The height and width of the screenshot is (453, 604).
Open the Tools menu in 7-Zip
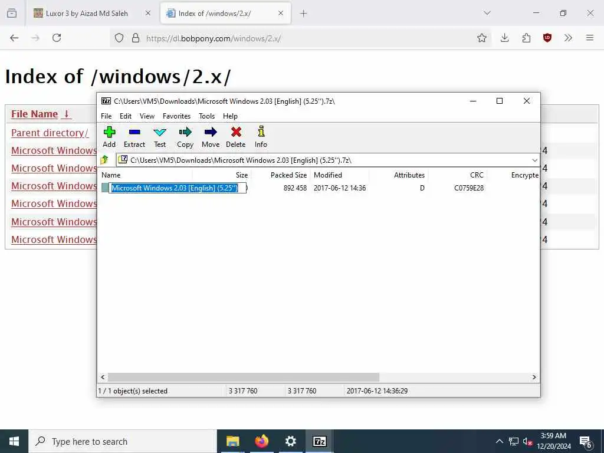tap(206, 116)
